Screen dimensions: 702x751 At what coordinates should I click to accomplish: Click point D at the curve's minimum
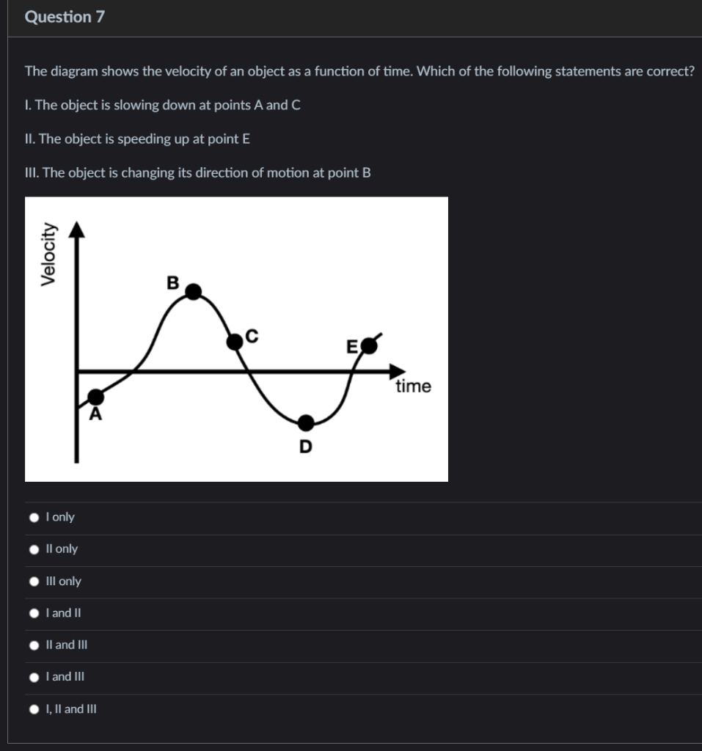pos(304,423)
